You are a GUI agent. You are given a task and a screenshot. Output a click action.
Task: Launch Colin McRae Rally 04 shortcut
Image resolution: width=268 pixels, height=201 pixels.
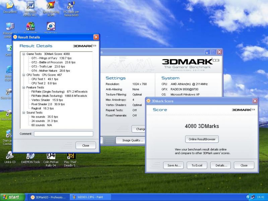51,160
